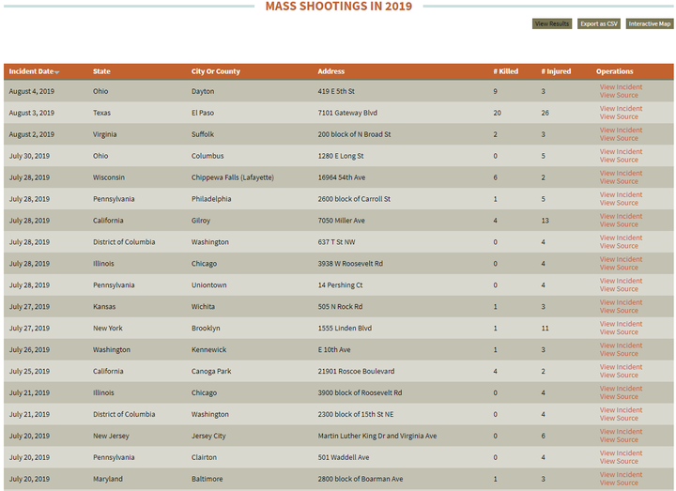Open View Source for 3938 W Roosevelt Rd
The width and height of the screenshot is (676, 491).
[619, 268]
